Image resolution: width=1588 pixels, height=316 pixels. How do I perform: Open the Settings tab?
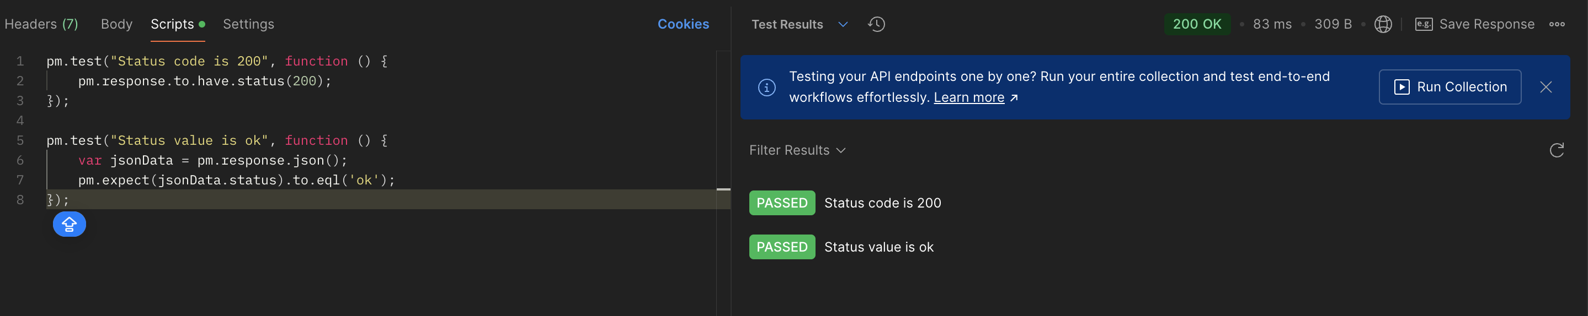coord(248,24)
